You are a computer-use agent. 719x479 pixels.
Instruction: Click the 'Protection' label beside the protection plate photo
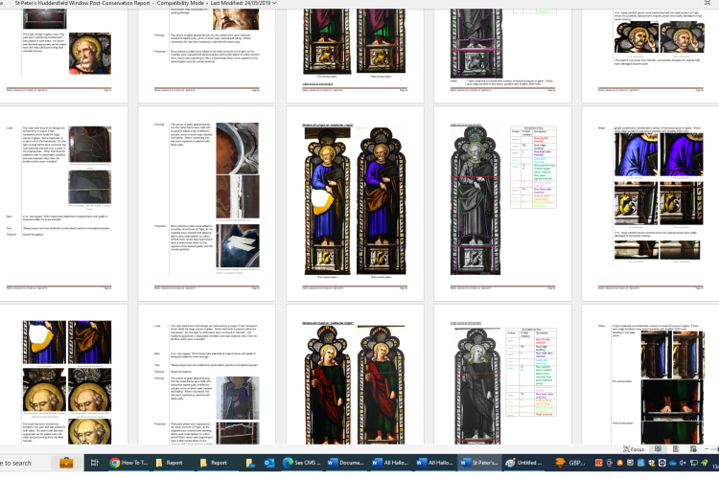(x=160, y=226)
